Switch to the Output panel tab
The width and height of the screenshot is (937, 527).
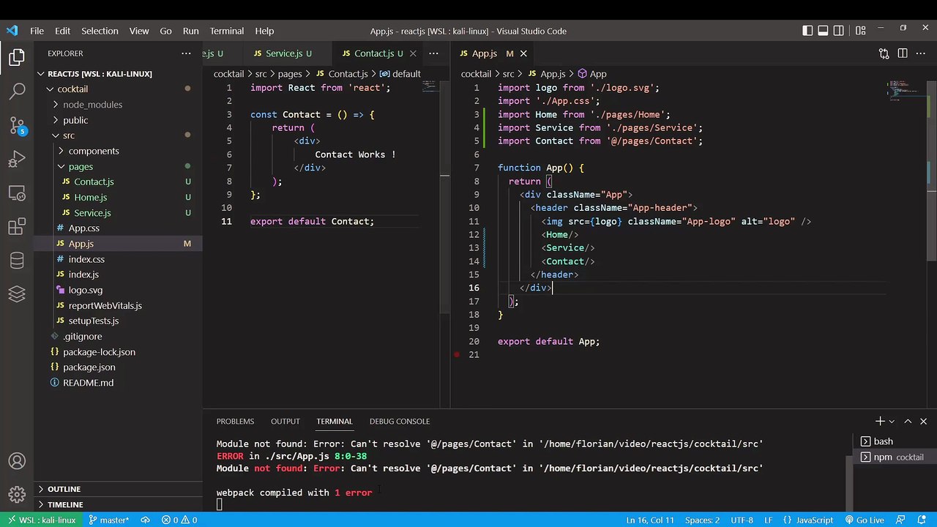[x=285, y=421]
